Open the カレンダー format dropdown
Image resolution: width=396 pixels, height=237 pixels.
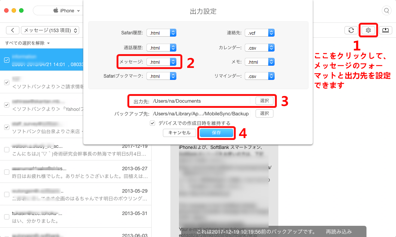click(260, 48)
